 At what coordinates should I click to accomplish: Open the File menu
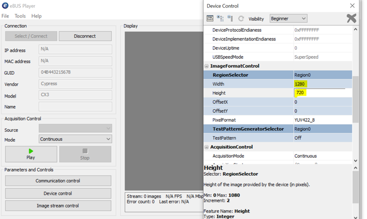click(x=5, y=16)
